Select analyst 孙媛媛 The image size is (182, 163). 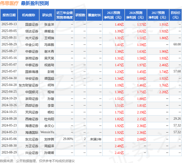[49, 153]
